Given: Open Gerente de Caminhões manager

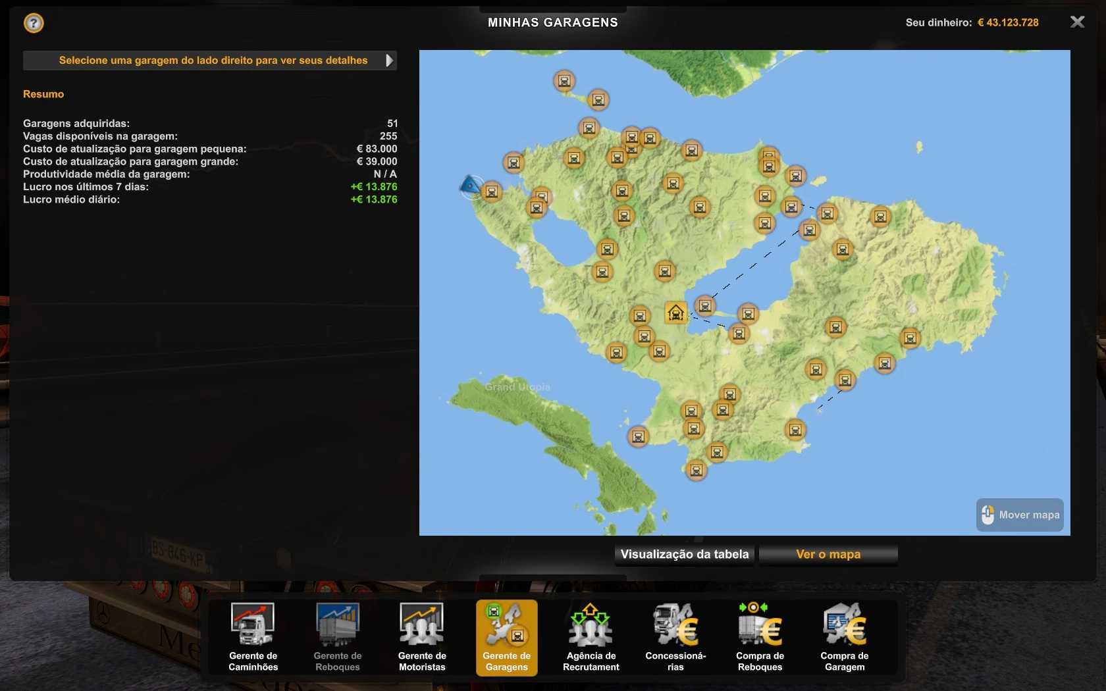Looking at the screenshot, I should (x=253, y=636).
